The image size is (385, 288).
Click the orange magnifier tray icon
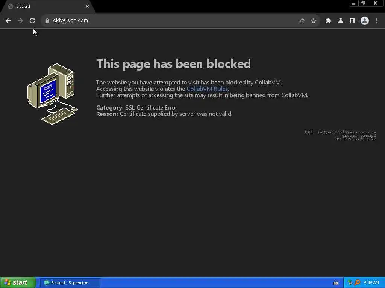click(x=357, y=283)
